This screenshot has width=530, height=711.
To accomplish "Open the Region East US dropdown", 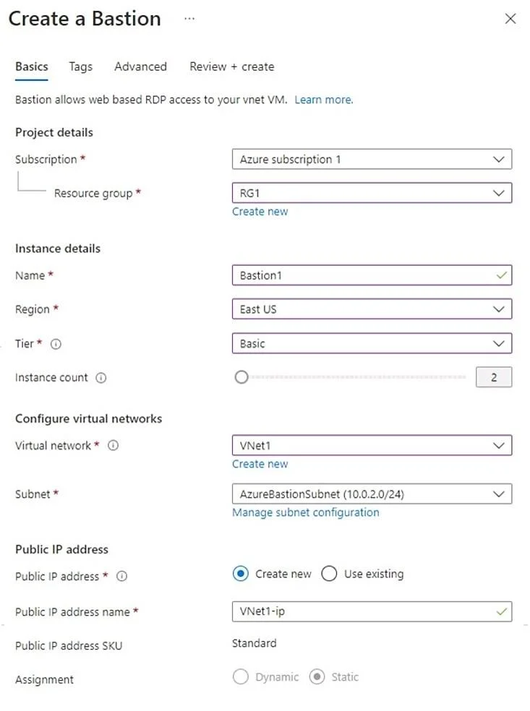I will tap(372, 309).
